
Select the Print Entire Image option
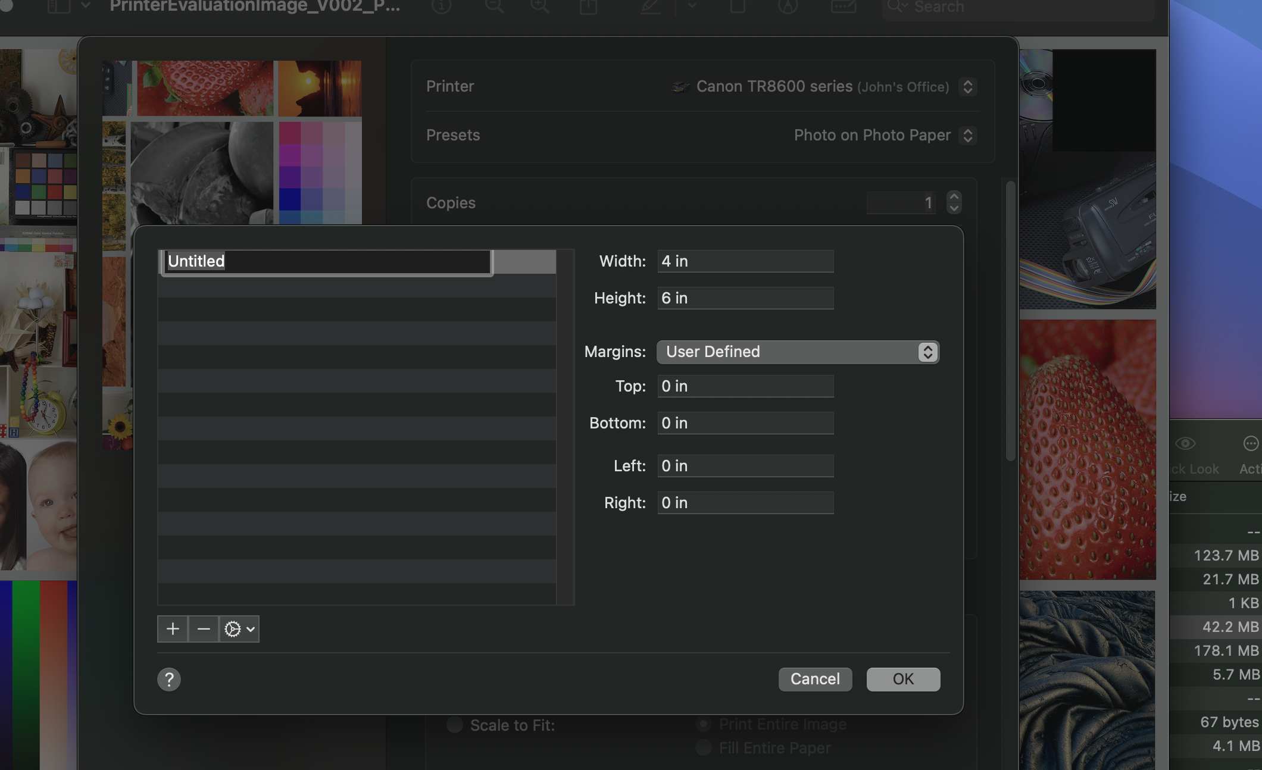pyautogui.click(x=704, y=724)
